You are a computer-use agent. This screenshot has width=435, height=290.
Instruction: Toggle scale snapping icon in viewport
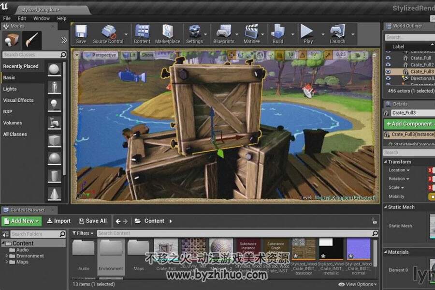(328, 55)
